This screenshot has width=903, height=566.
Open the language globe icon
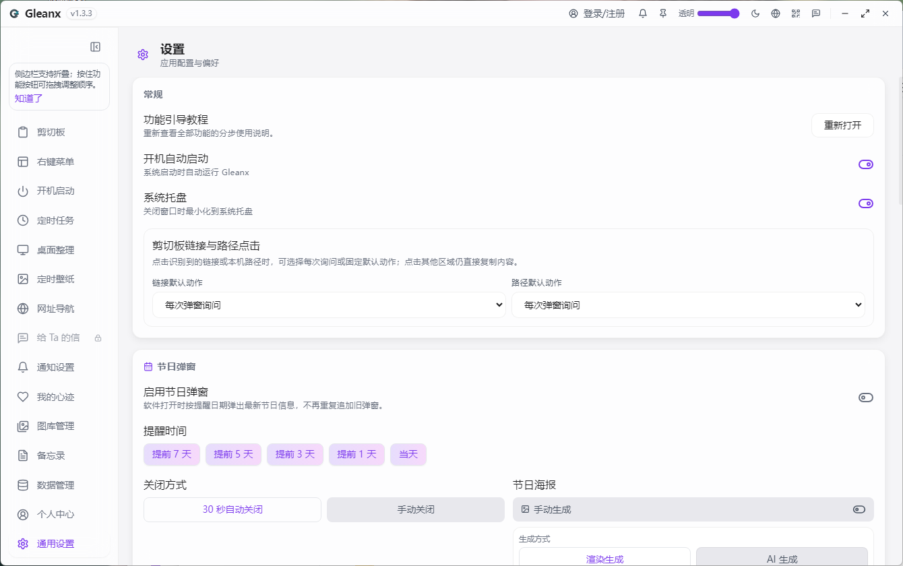tap(776, 13)
